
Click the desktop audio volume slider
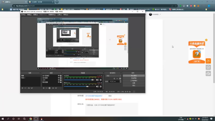point(80,80)
